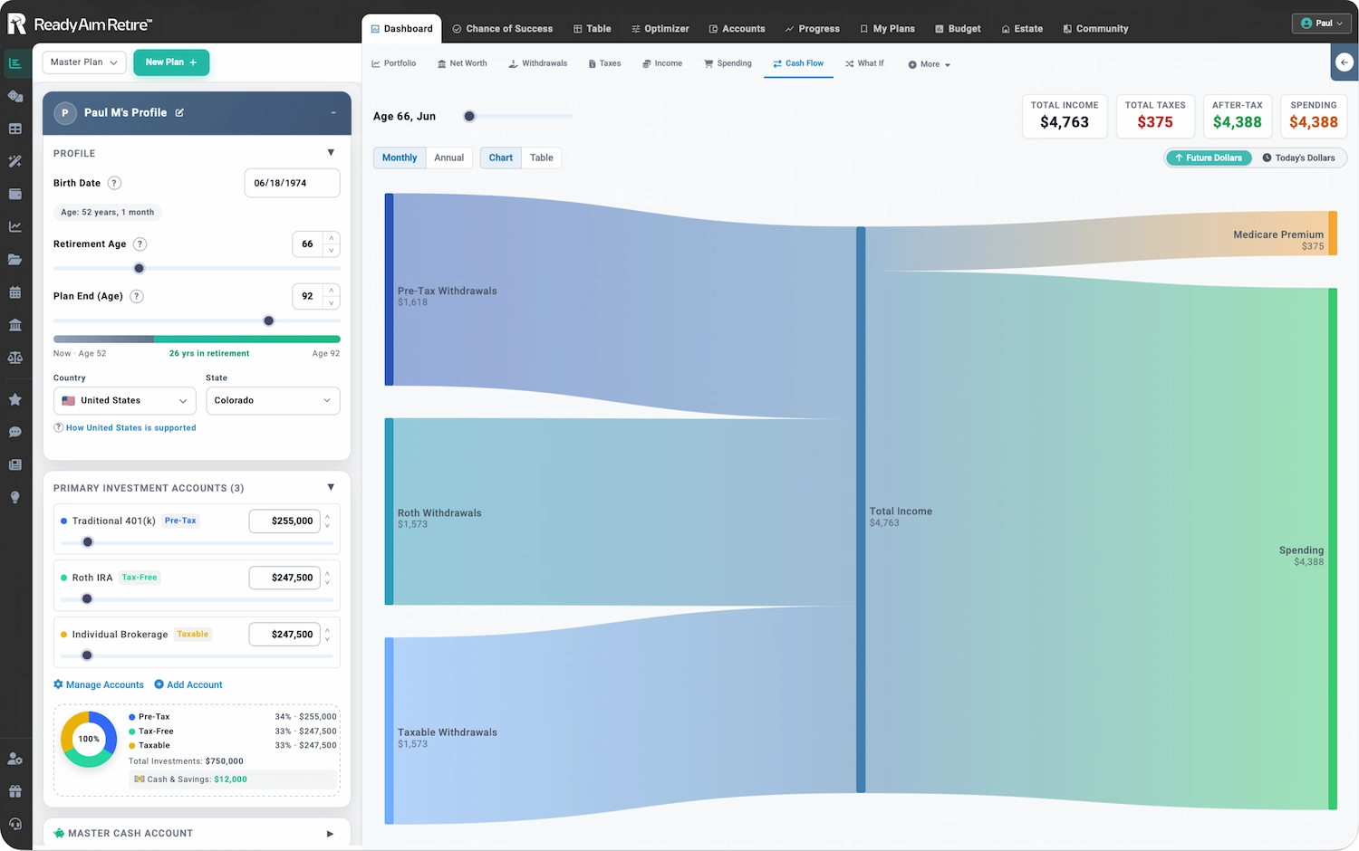Click the edit icon beside Paul M's Profile
This screenshot has width=1359, height=851.
pos(179,112)
